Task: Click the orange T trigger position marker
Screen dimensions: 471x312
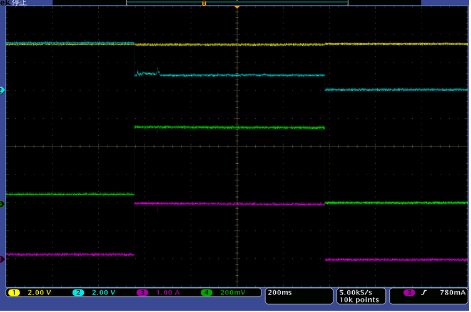Action: point(204,3)
